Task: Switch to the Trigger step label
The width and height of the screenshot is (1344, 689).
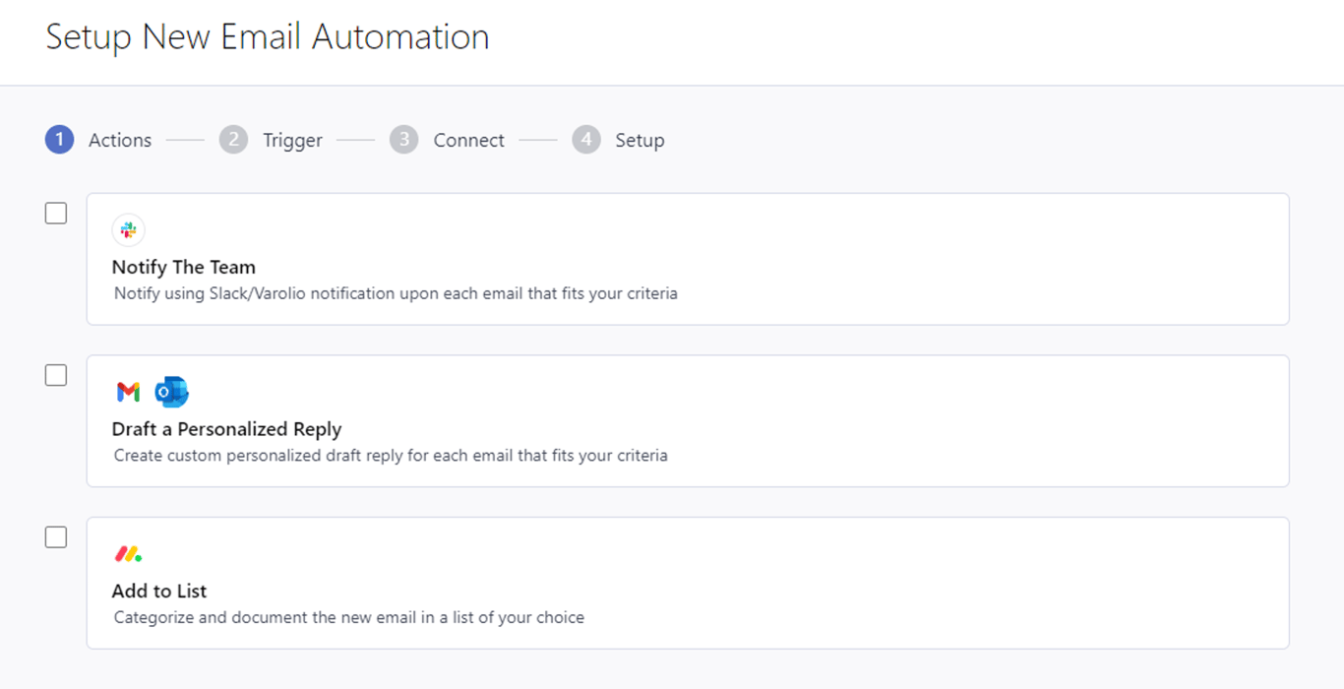Action: tap(292, 140)
